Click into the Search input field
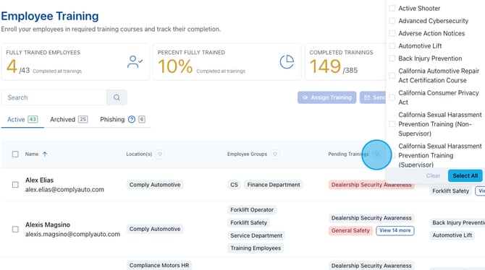 [54, 97]
